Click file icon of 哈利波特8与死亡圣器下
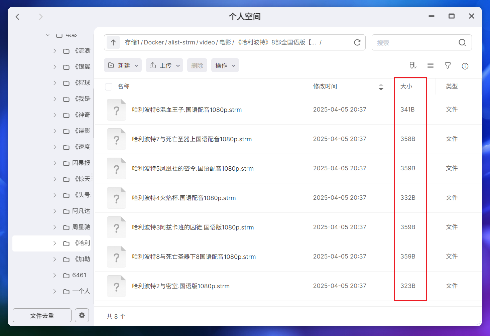This screenshot has height=336, width=490. click(116, 257)
